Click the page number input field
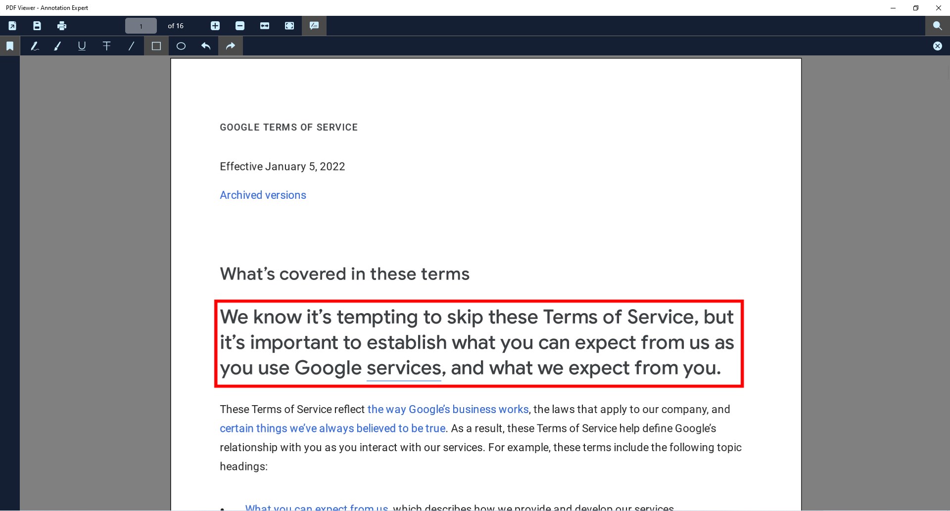Viewport: 950px width, 511px height. click(x=141, y=26)
